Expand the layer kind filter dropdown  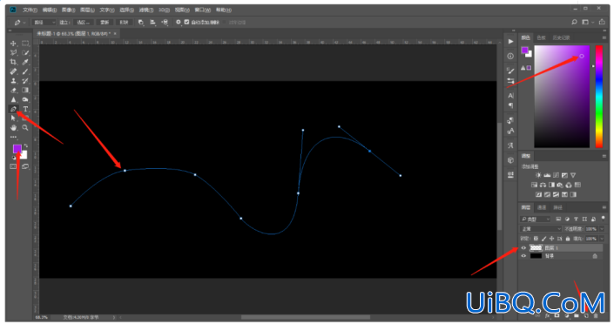click(536, 219)
